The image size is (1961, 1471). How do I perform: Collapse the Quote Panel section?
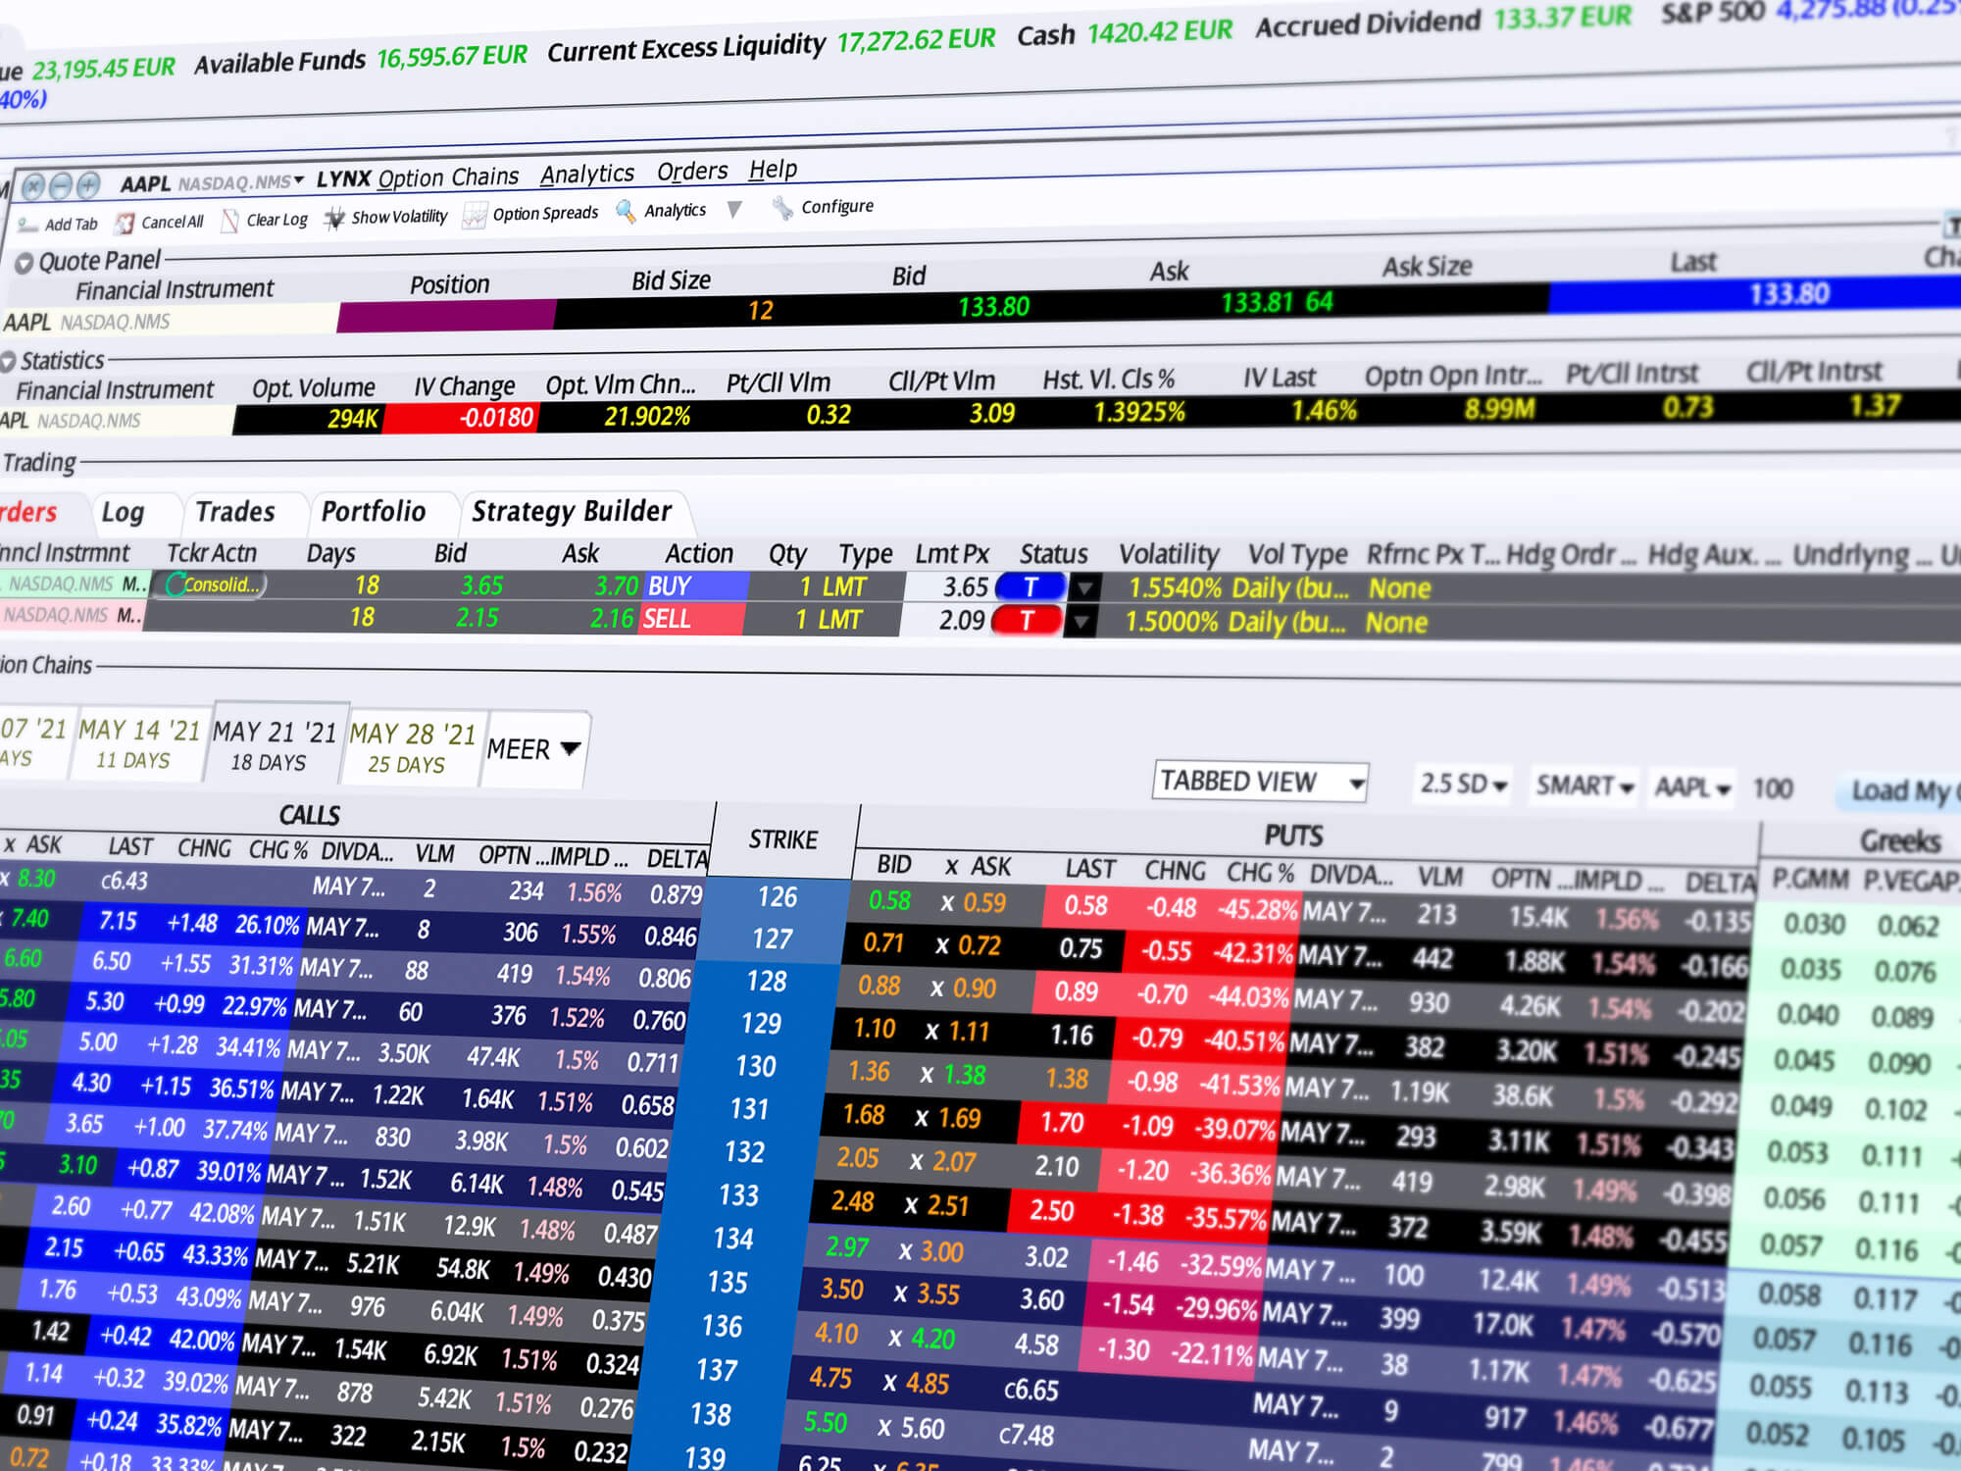coord(24,263)
